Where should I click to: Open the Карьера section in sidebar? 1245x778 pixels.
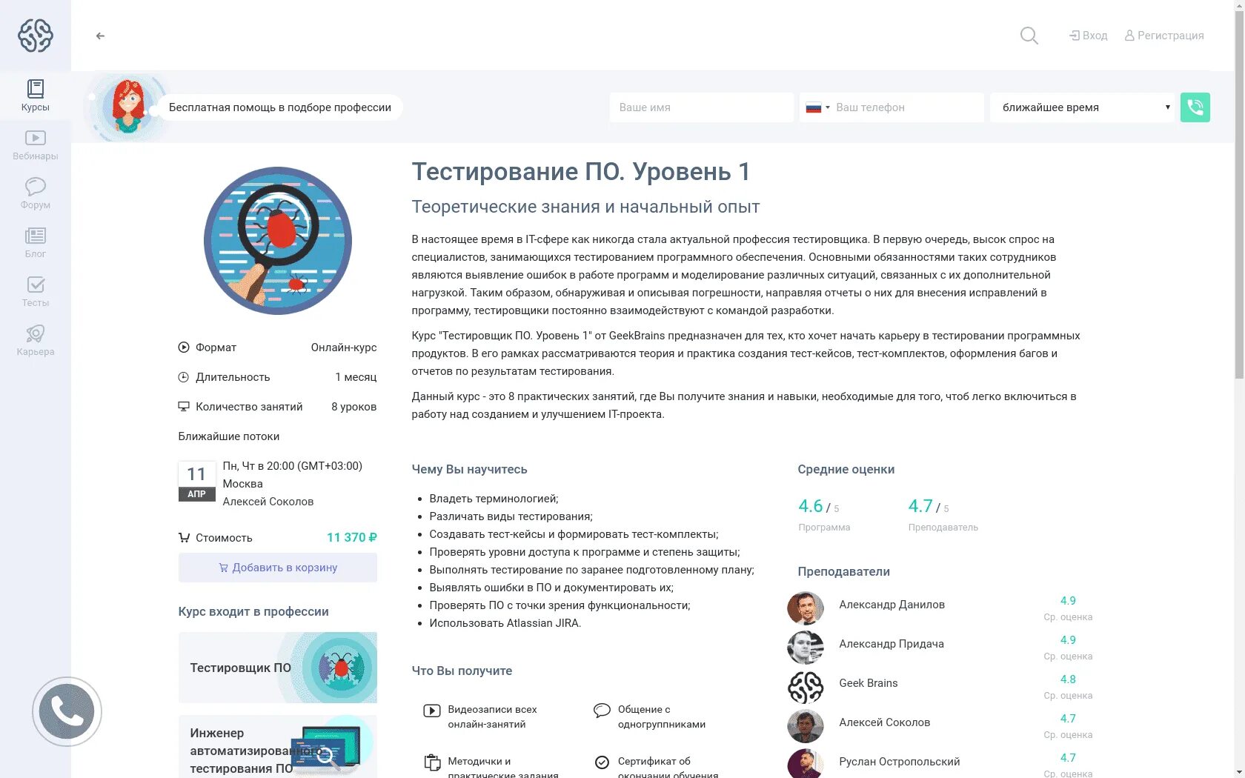point(36,340)
